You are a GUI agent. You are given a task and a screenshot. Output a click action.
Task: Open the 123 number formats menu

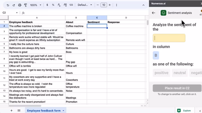tap(71, 5)
